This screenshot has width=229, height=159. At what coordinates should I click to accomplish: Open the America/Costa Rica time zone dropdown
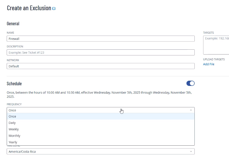click(x=100, y=151)
